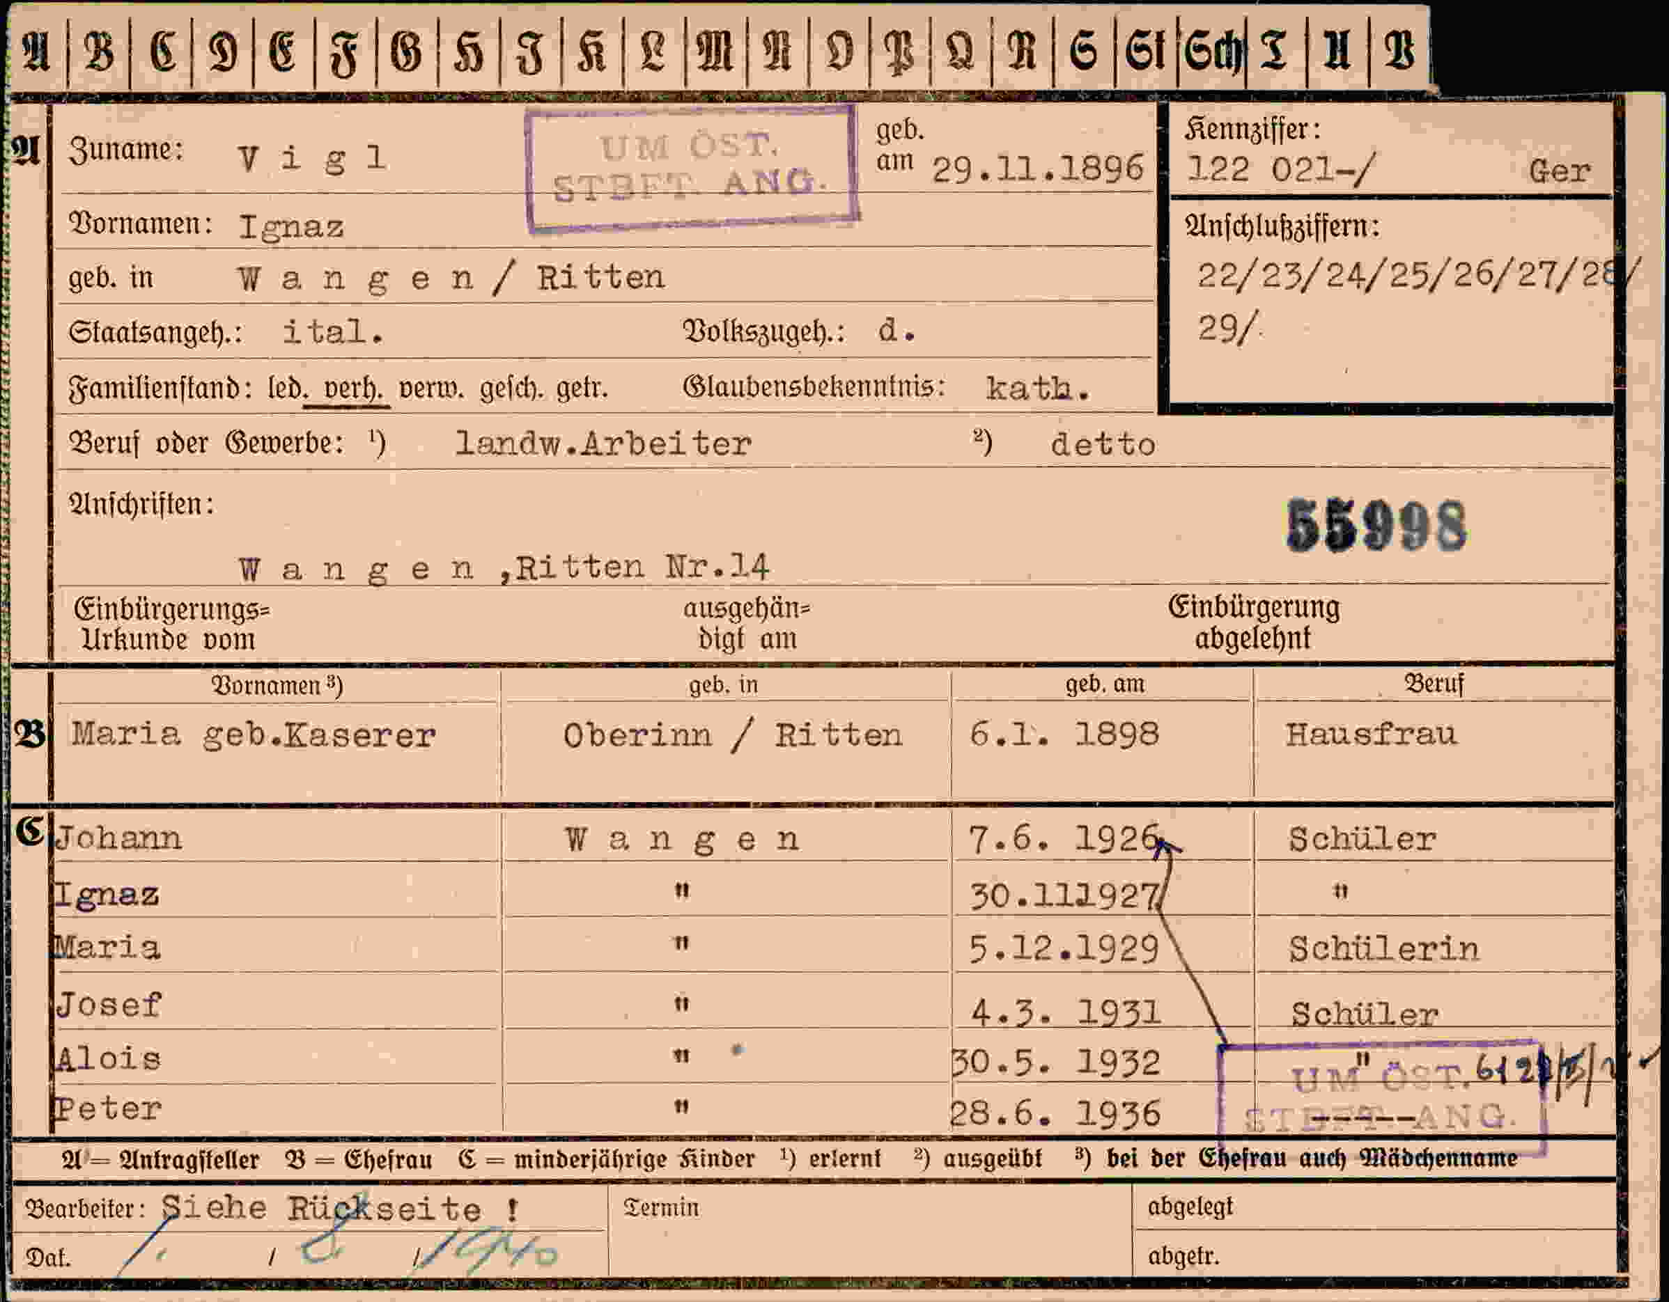Select the letter M tab in the alphabet strip
1669x1302 pixels.
[715, 52]
